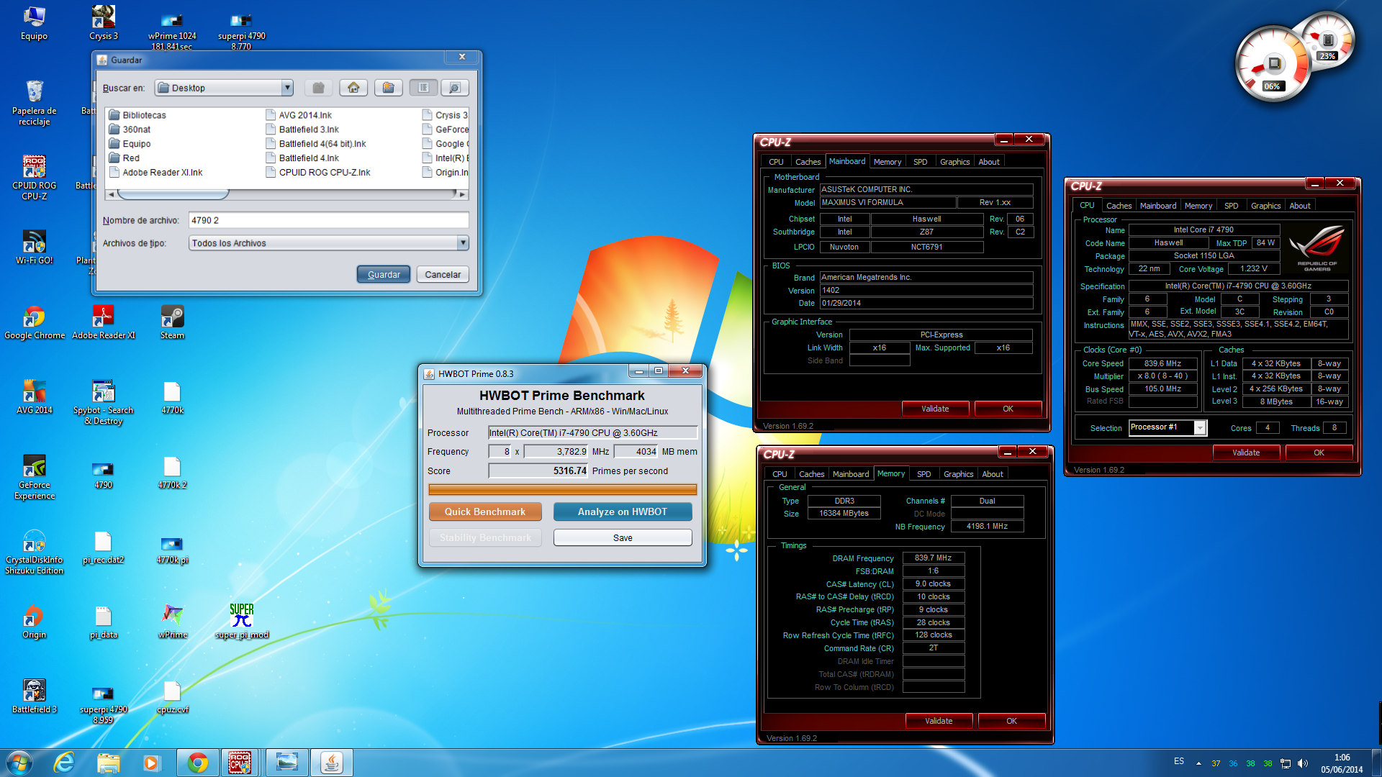
Task: Switch to details view in Guardar dialog
Action: 455,88
